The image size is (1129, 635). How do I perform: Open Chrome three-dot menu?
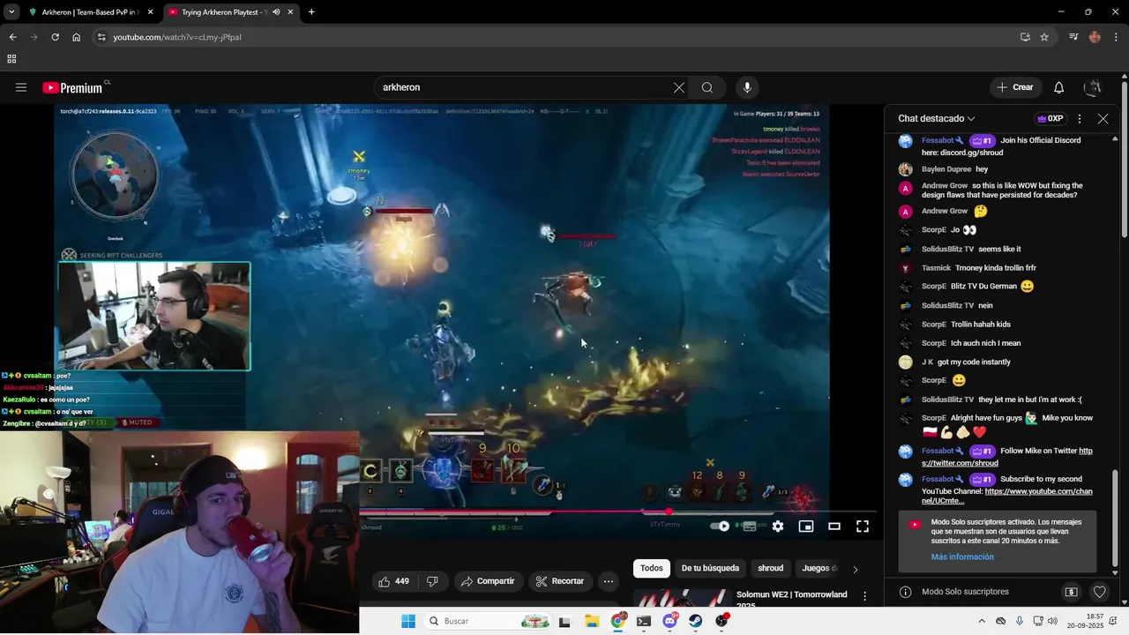(x=1116, y=37)
